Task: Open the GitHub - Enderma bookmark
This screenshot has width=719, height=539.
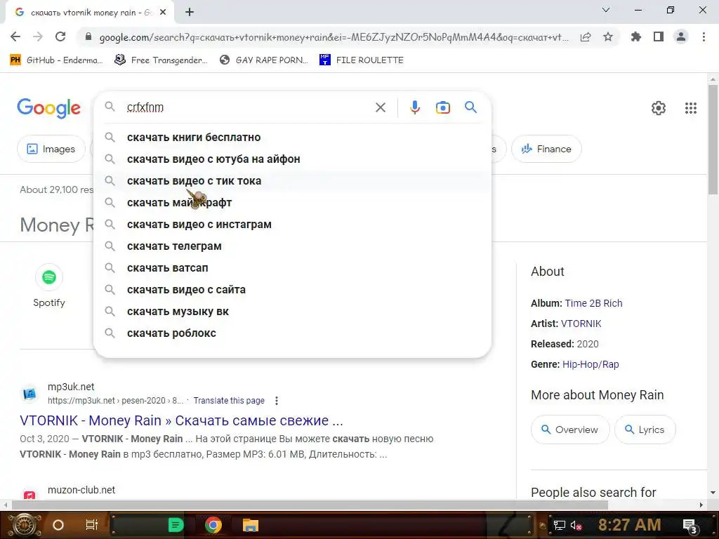Action: pyautogui.click(x=56, y=60)
